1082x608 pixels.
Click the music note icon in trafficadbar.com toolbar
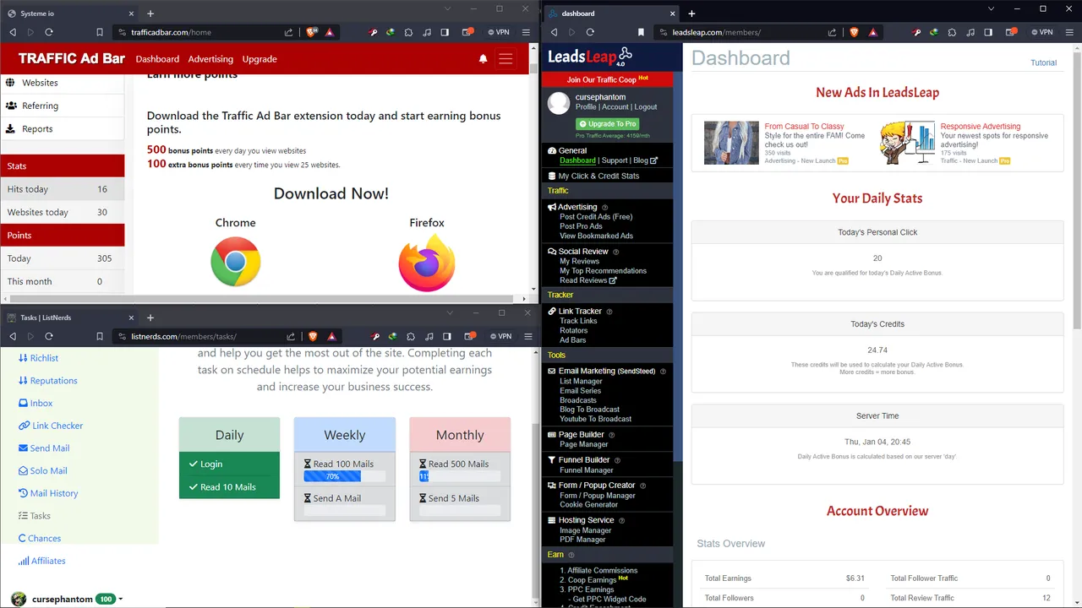pyautogui.click(x=426, y=32)
